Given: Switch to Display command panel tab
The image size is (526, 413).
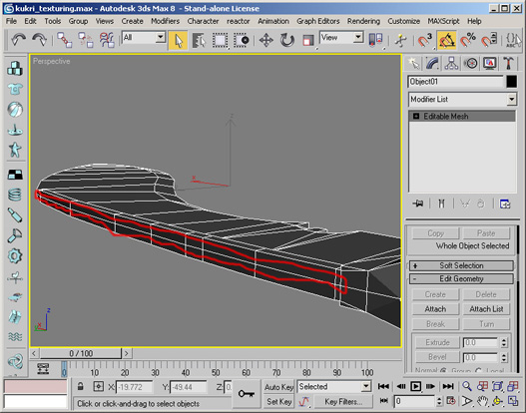Looking at the screenshot, I should pos(490,64).
